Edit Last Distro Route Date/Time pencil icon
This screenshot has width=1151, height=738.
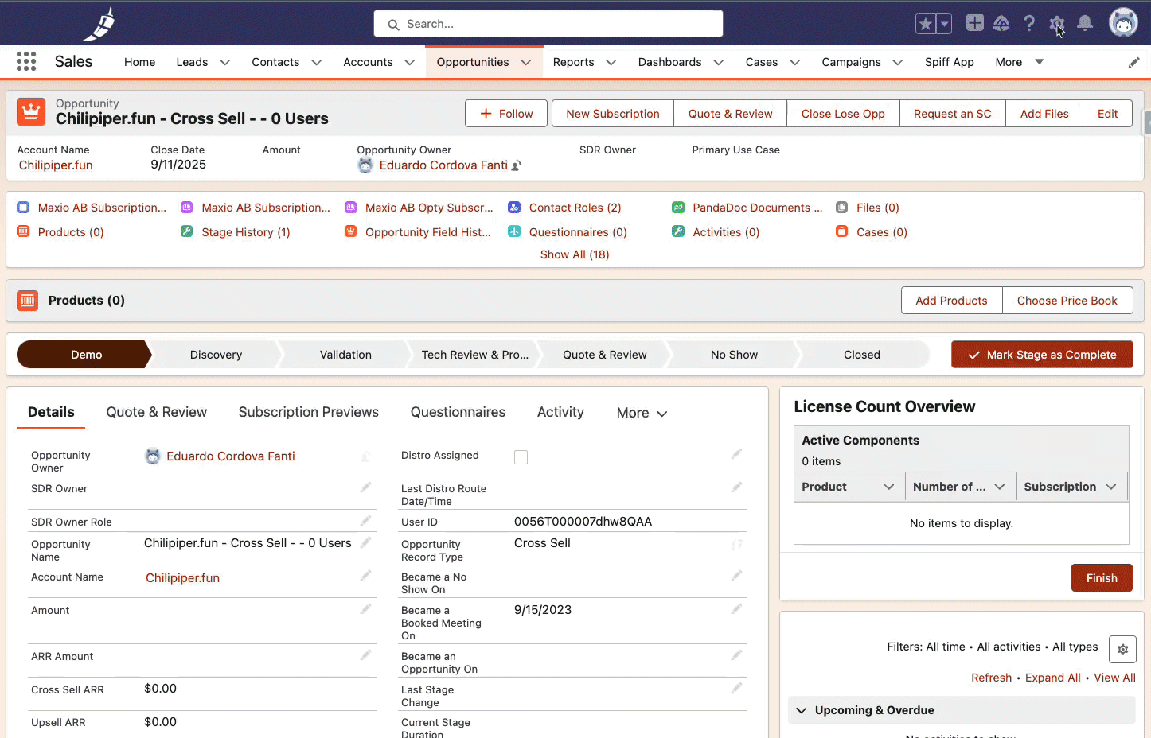point(736,487)
